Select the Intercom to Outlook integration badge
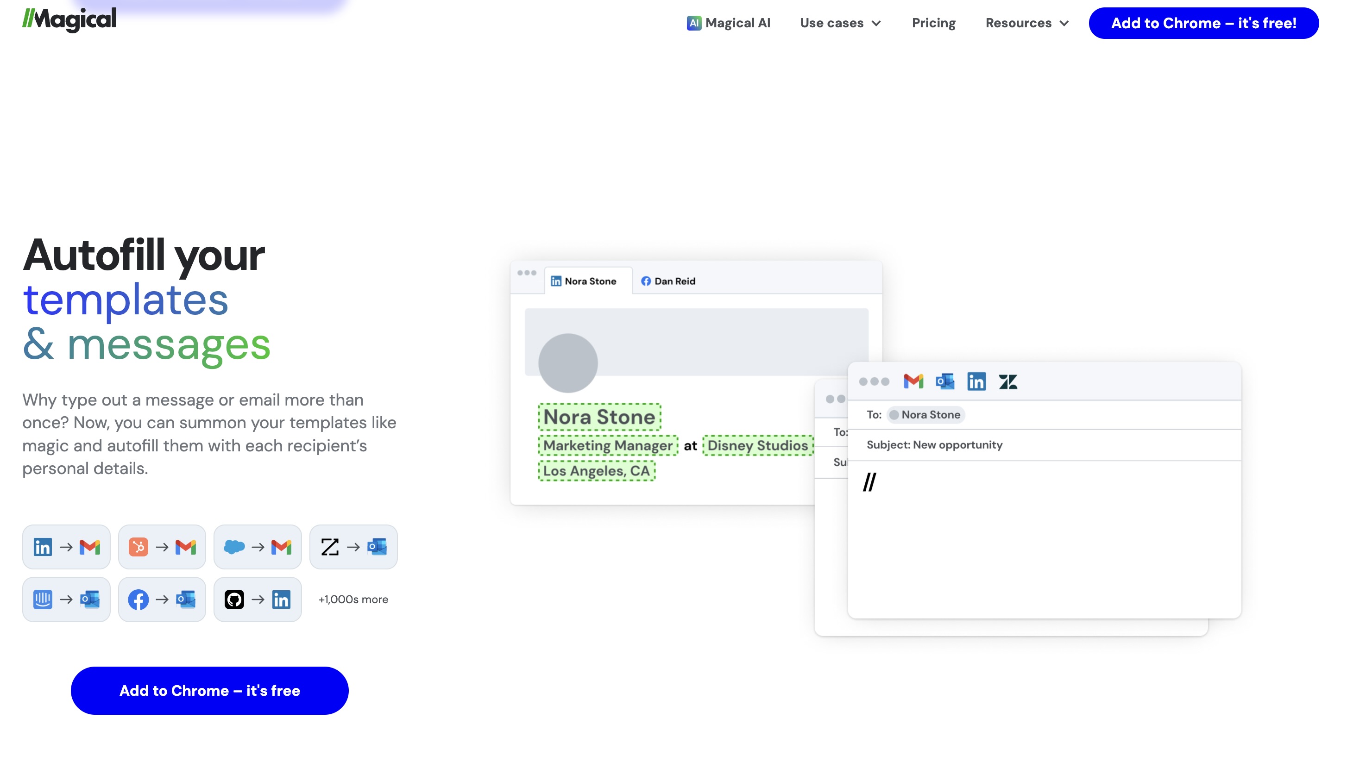Image resolution: width=1347 pixels, height=762 pixels. click(66, 599)
